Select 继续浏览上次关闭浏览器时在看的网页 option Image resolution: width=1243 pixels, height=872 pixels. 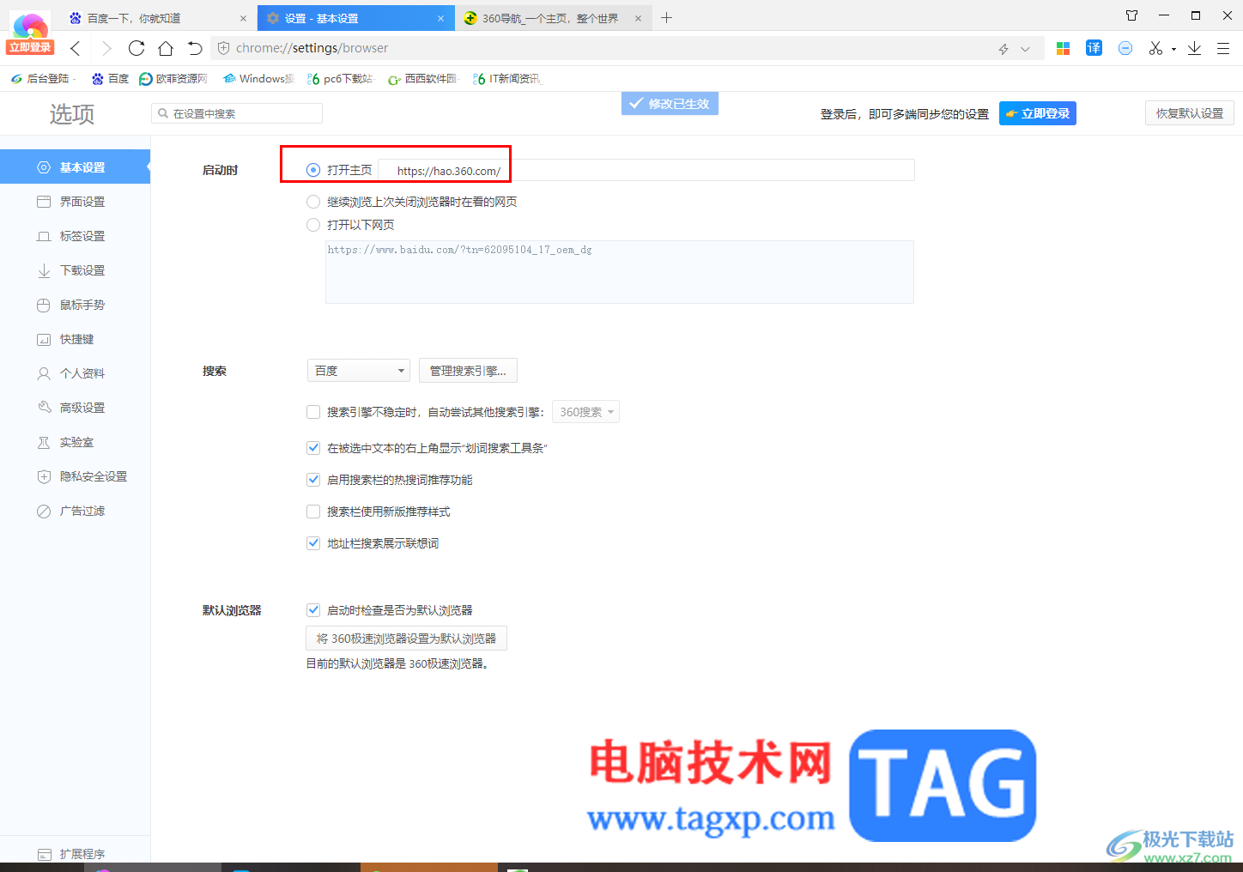[x=313, y=202]
